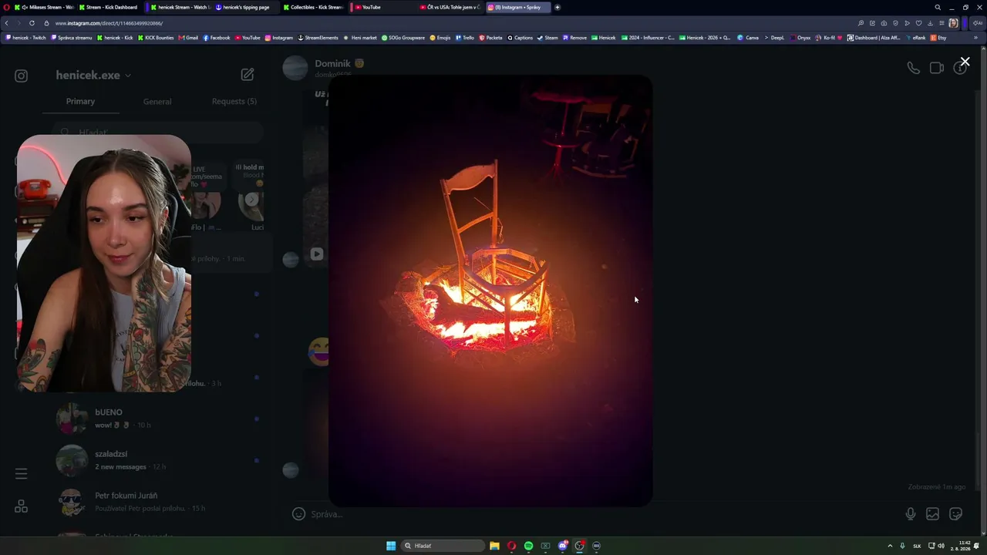This screenshot has height=555, width=987.
Task: Click the emoji button in message box
Action: click(x=299, y=514)
